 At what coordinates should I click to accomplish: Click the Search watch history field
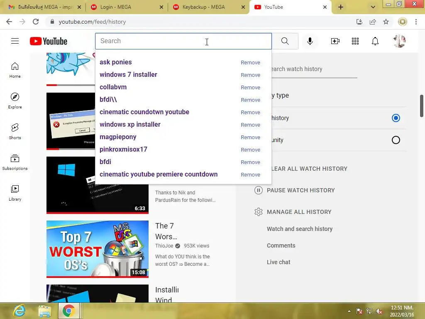(x=314, y=69)
